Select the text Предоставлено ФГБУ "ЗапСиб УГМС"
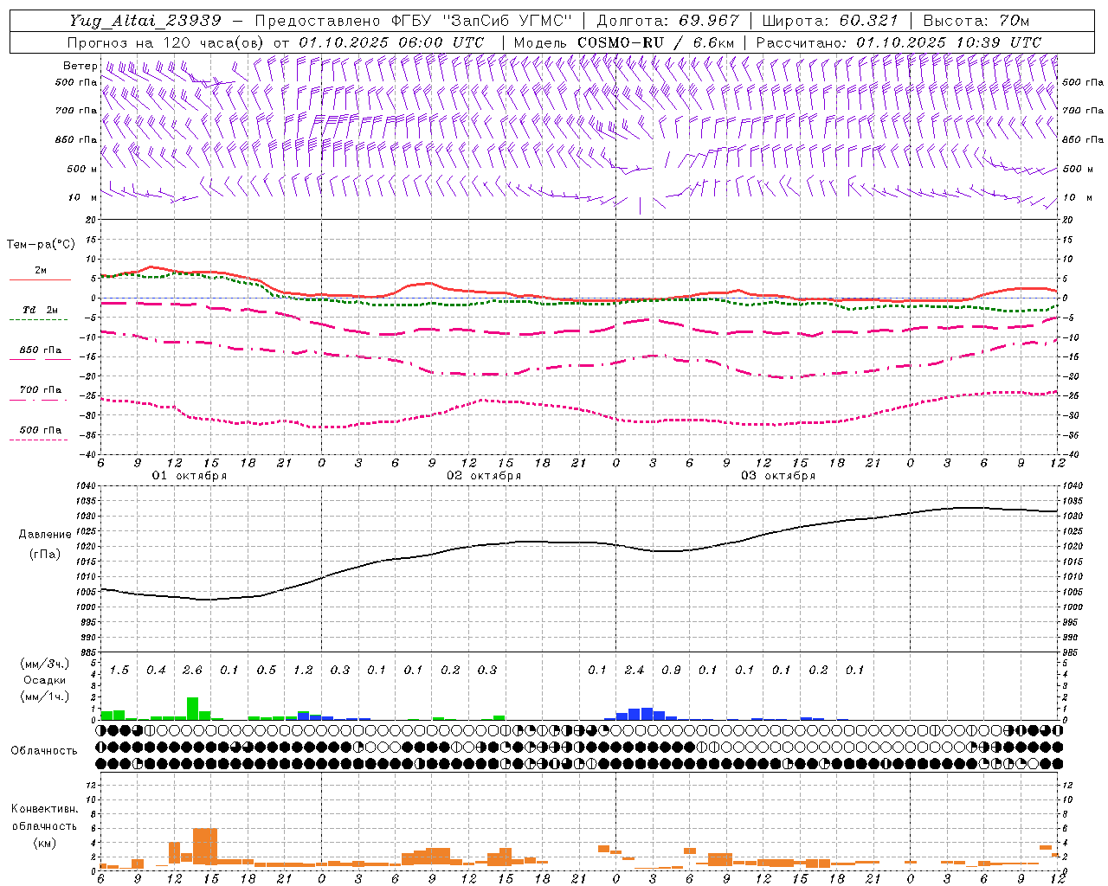Screen dimensions: 1108x886 point(414,21)
